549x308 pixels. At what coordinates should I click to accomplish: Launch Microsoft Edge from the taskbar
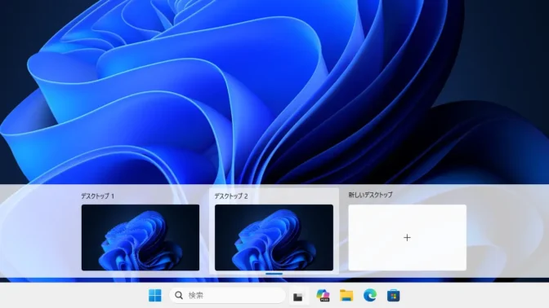tap(370, 296)
